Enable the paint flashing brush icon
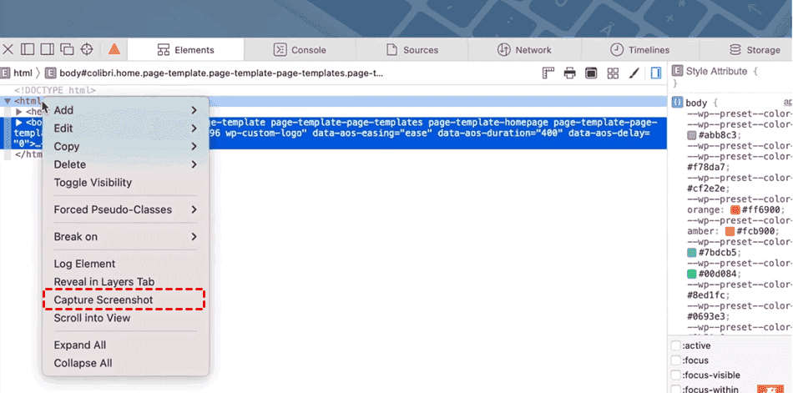 tap(634, 73)
